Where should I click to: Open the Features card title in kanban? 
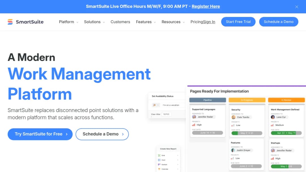point(235,143)
